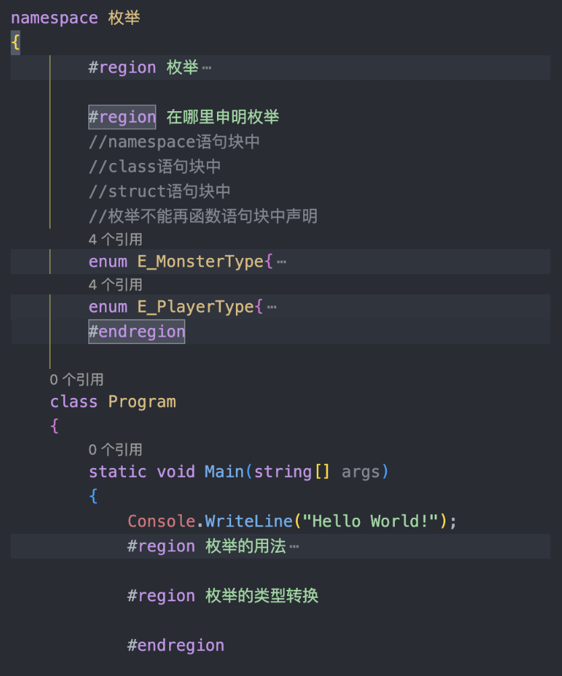The image size is (562, 676).
Task: Open references above E_PlayerType enum
Action: tap(115, 285)
